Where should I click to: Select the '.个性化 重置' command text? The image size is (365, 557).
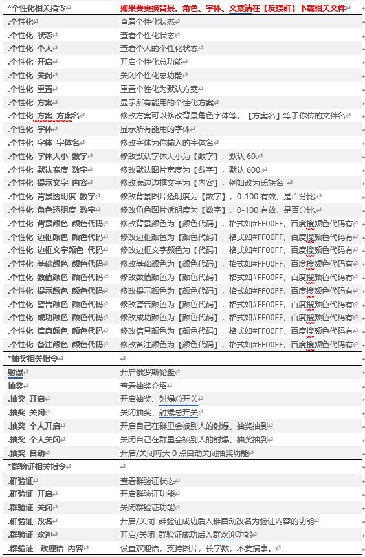click(30, 89)
